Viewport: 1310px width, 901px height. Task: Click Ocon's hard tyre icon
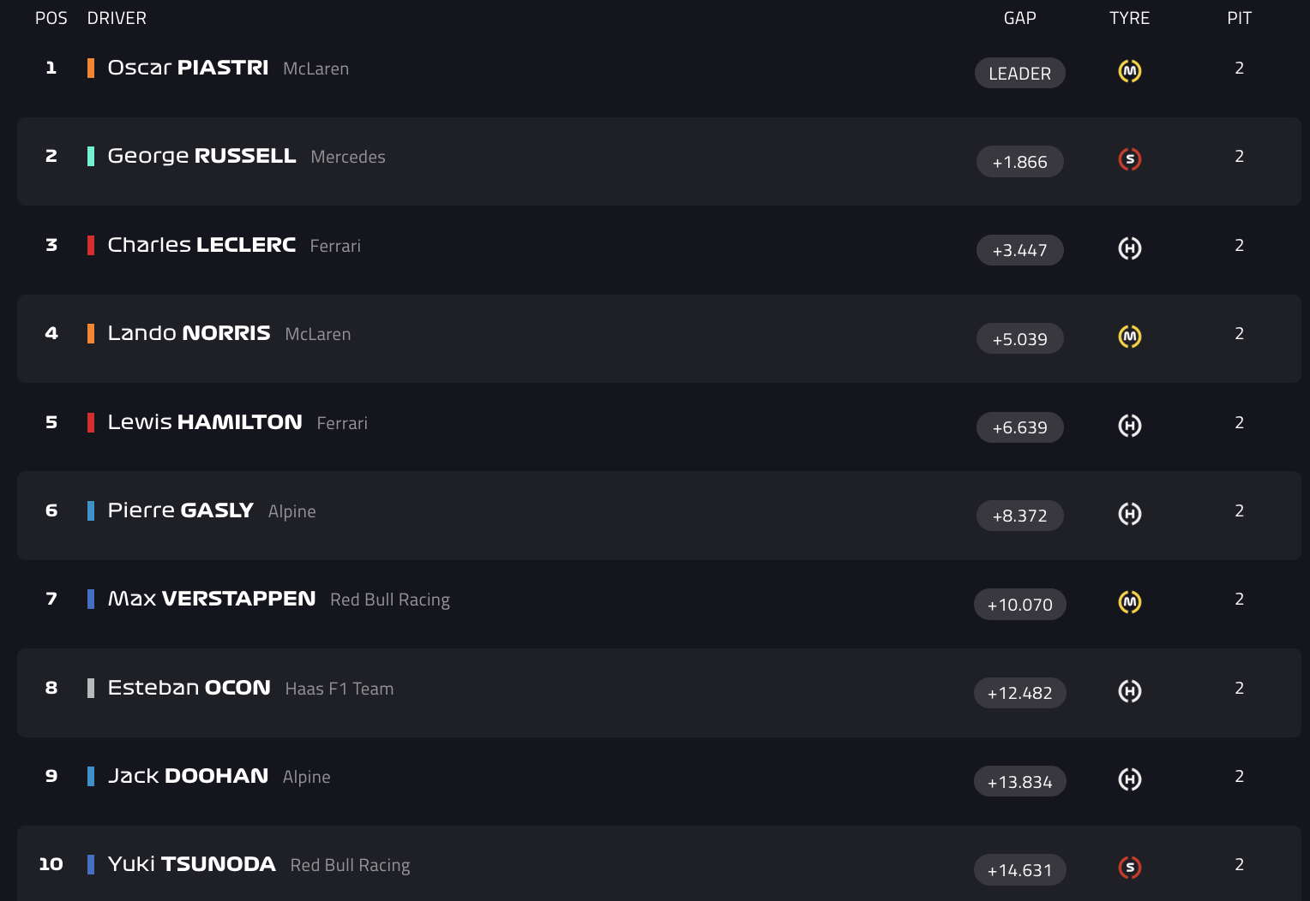pyautogui.click(x=1130, y=691)
